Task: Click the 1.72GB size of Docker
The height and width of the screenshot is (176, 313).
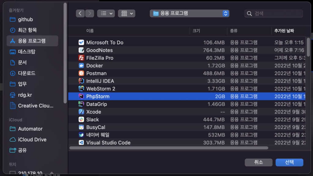Action: [216, 66]
